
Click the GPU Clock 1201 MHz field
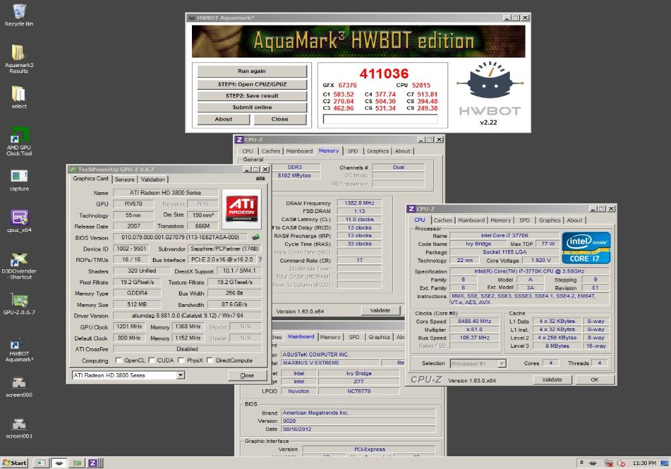pos(130,326)
